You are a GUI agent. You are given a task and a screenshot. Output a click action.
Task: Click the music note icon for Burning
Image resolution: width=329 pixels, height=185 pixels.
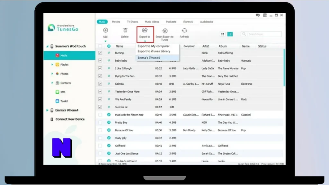(109, 53)
